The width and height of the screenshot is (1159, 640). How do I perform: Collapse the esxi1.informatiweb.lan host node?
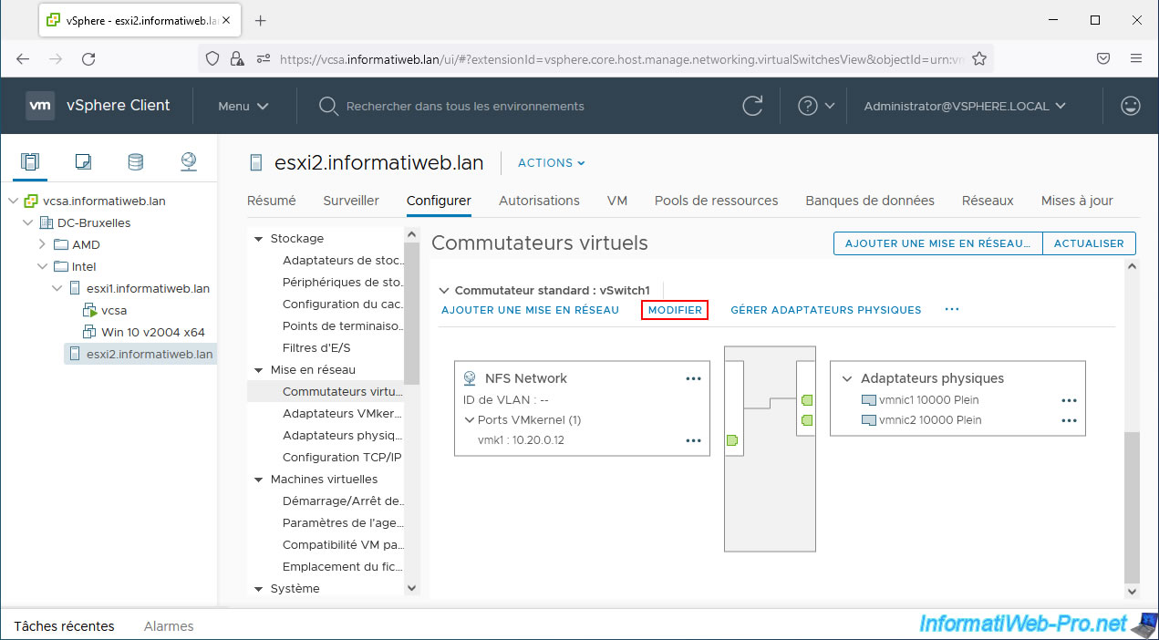pyautogui.click(x=57, y=288)
